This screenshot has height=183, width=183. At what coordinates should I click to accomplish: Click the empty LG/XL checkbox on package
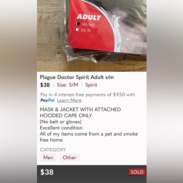point(77,29)
